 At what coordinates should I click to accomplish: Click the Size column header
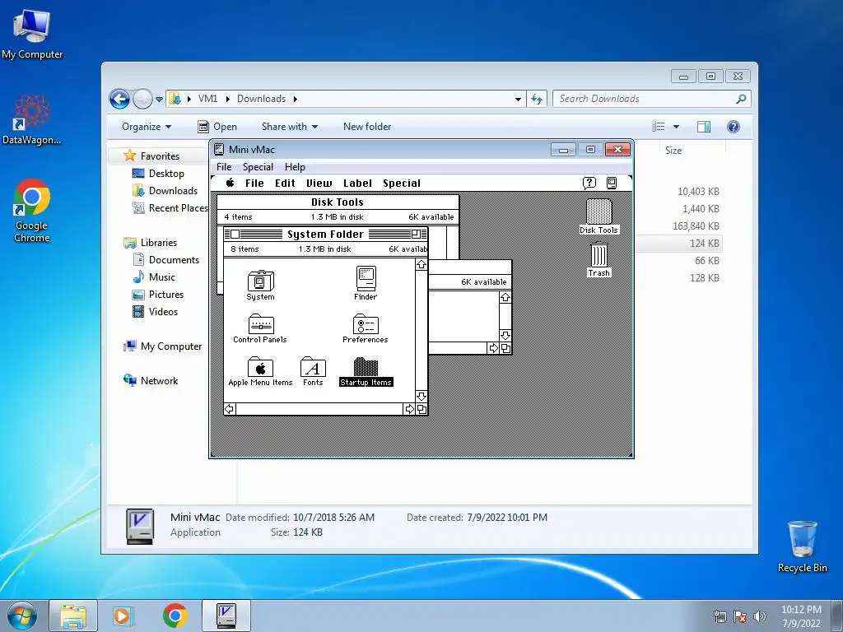point(673,151)
